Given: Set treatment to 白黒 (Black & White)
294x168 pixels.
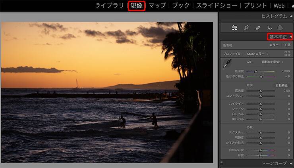Looking at the screenshot, I should tap(287, 45).
